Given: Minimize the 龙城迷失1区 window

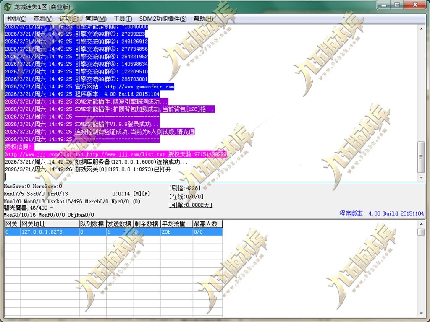Looking at the screenshot, I should tap(384, 5).
